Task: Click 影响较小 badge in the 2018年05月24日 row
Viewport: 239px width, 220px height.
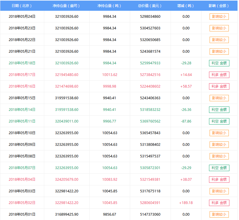Action: [219, 17]
